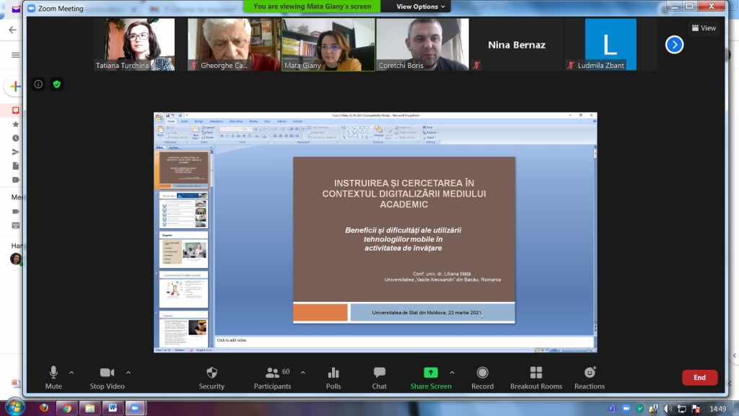The width and height of the screenshot is (739, 416).
Task: Show next participants with blue arrow
Action: (x=674, y=45)
